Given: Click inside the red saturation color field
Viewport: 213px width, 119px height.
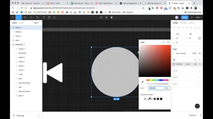Looking at the screenshot, I should coord(155,61).
